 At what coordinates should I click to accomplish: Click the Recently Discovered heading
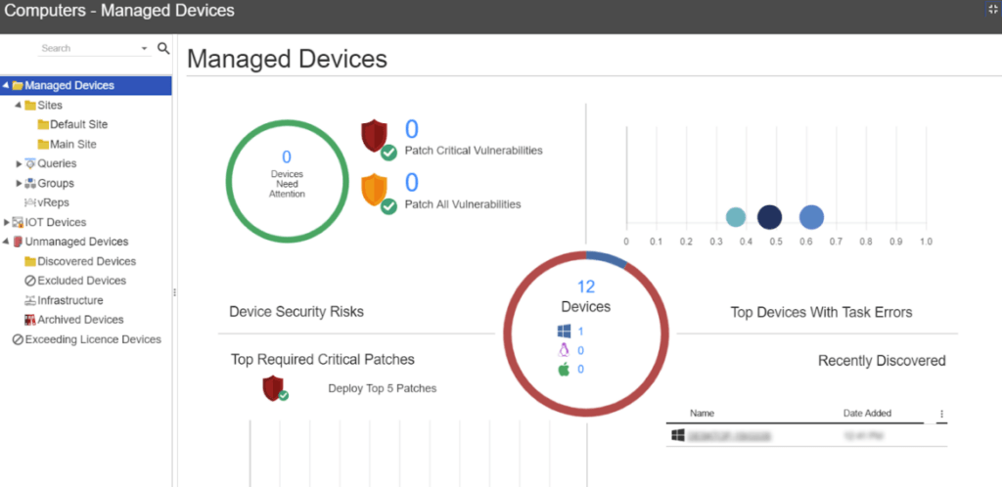[x=882, y=361]
